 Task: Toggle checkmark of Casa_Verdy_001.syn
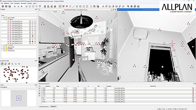click(8, 21)
